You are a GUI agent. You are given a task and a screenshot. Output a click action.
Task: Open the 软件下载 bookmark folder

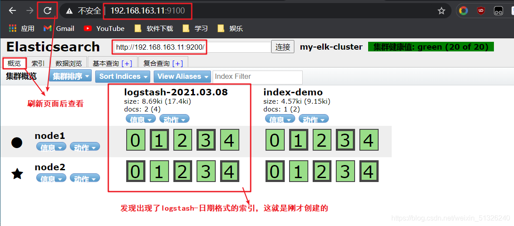154,28
